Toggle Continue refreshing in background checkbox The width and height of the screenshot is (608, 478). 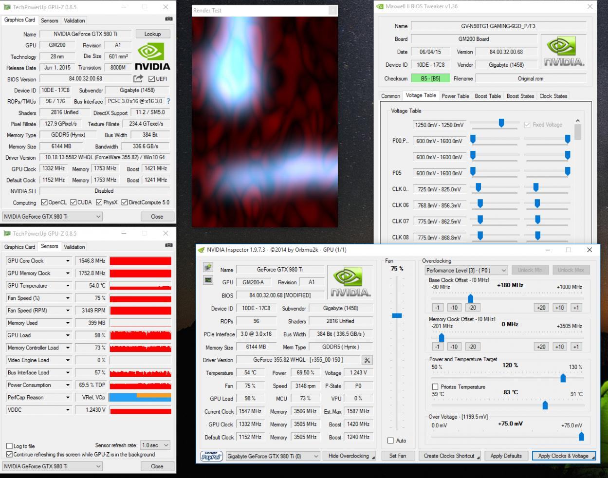9,455
